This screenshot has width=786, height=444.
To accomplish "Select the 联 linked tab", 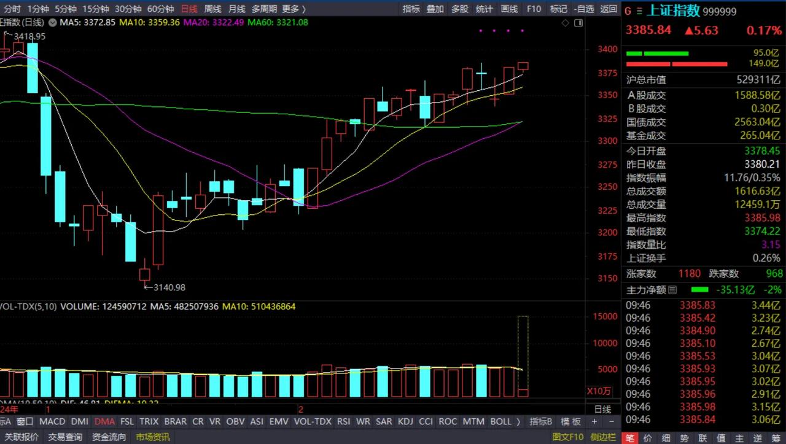I will click(703, 437).
